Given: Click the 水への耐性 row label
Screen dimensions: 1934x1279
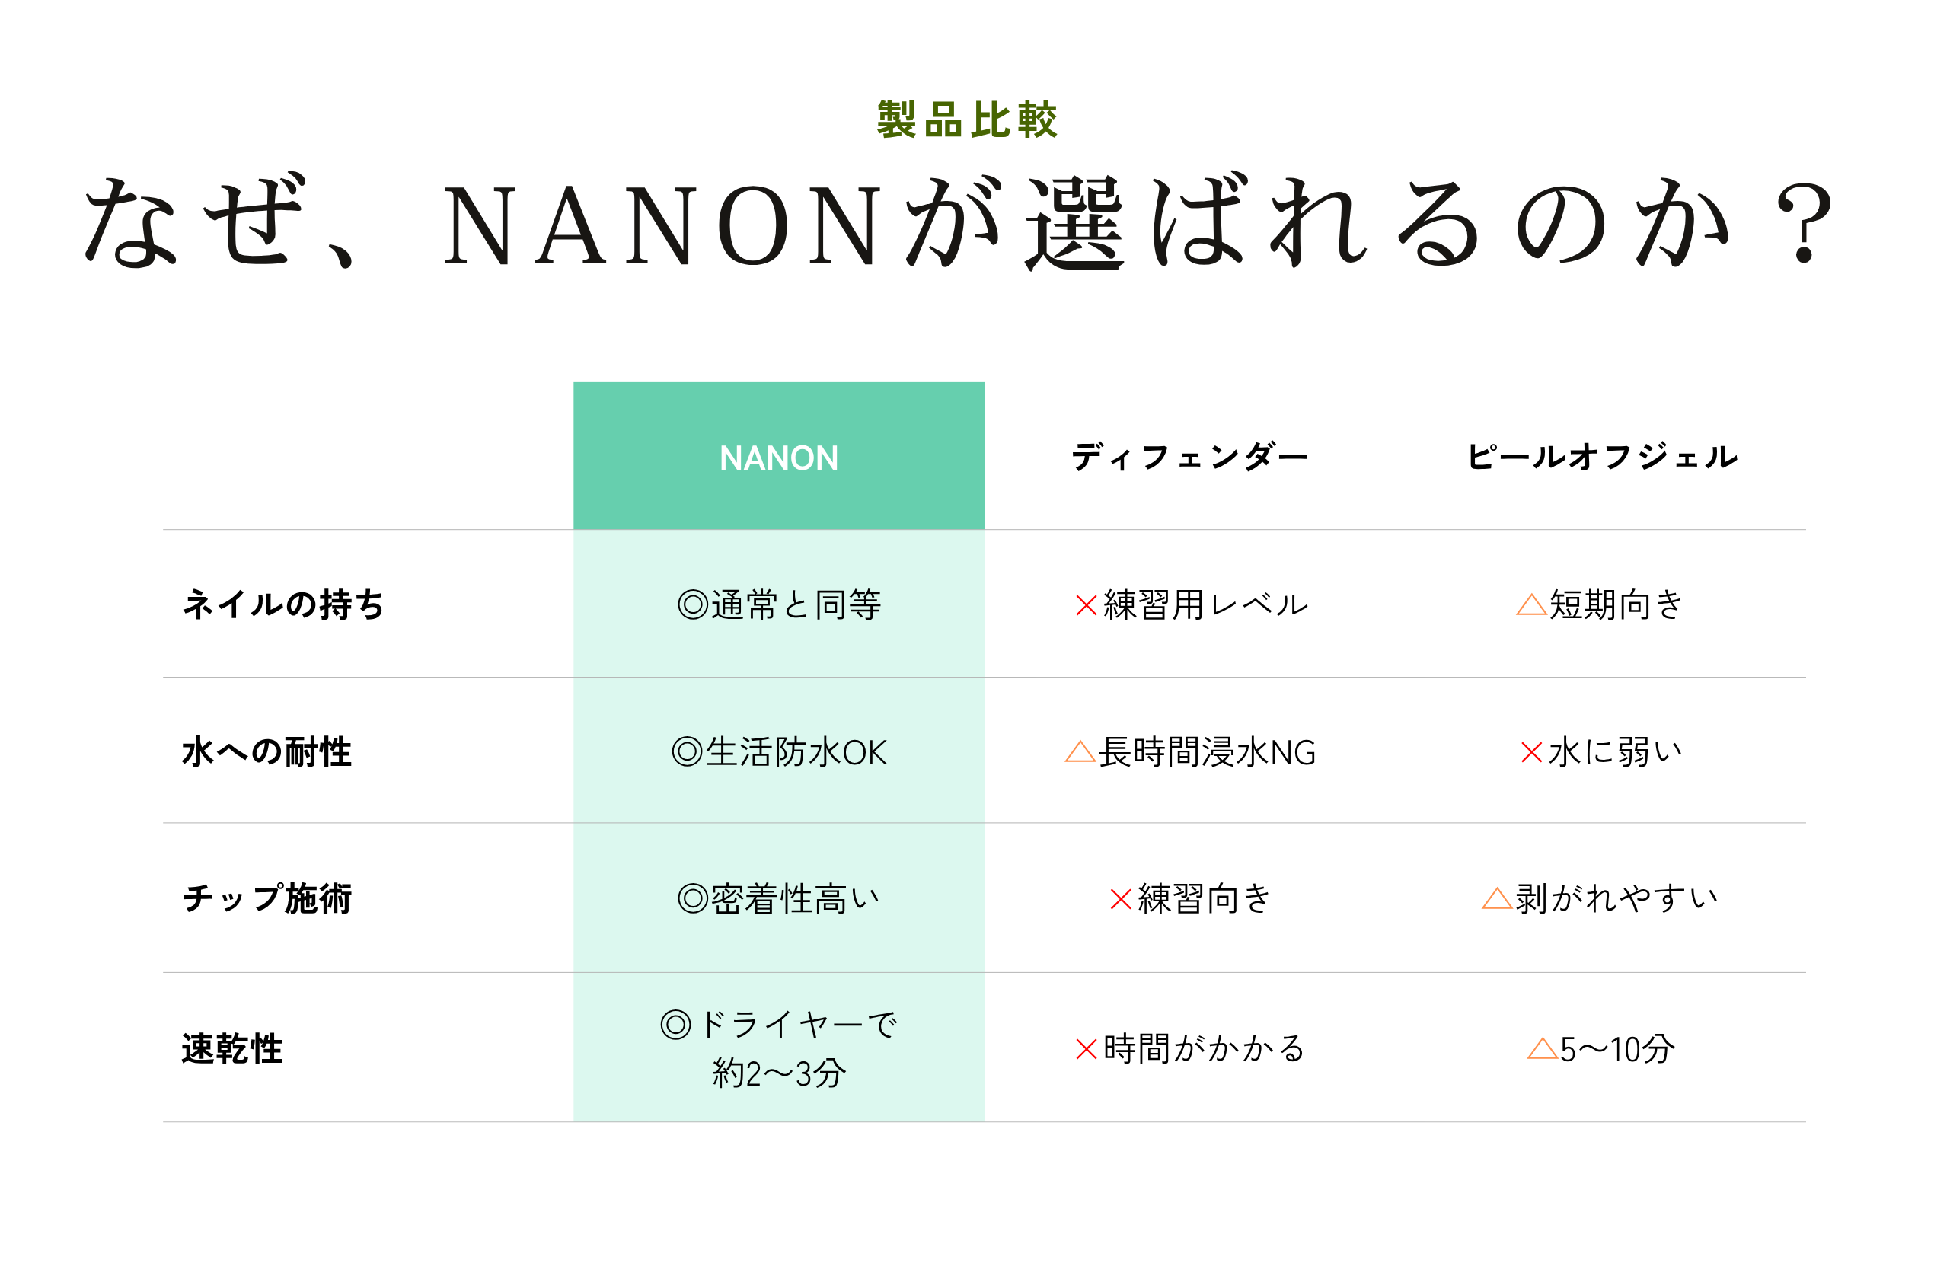Looking at the screenshot, I should pyautogui.click(x=266, y=751).
